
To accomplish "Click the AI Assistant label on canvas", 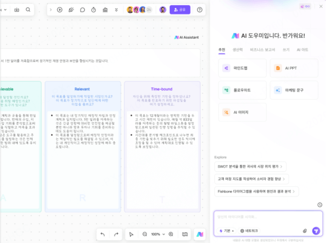I will (x=186, y=38).
